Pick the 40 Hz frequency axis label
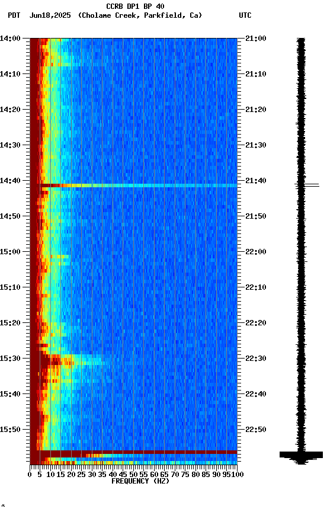The image size is (327, 512). coord(113,475)
